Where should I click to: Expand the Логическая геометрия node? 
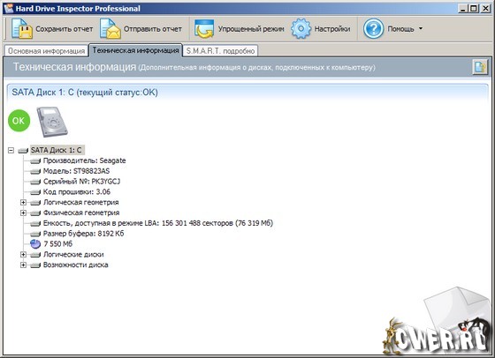click(23, 202)
